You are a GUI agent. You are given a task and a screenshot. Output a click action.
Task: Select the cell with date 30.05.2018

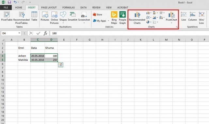(38, 60)
